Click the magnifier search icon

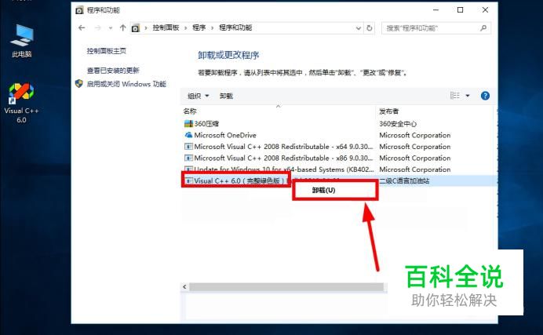coord(483,28)
